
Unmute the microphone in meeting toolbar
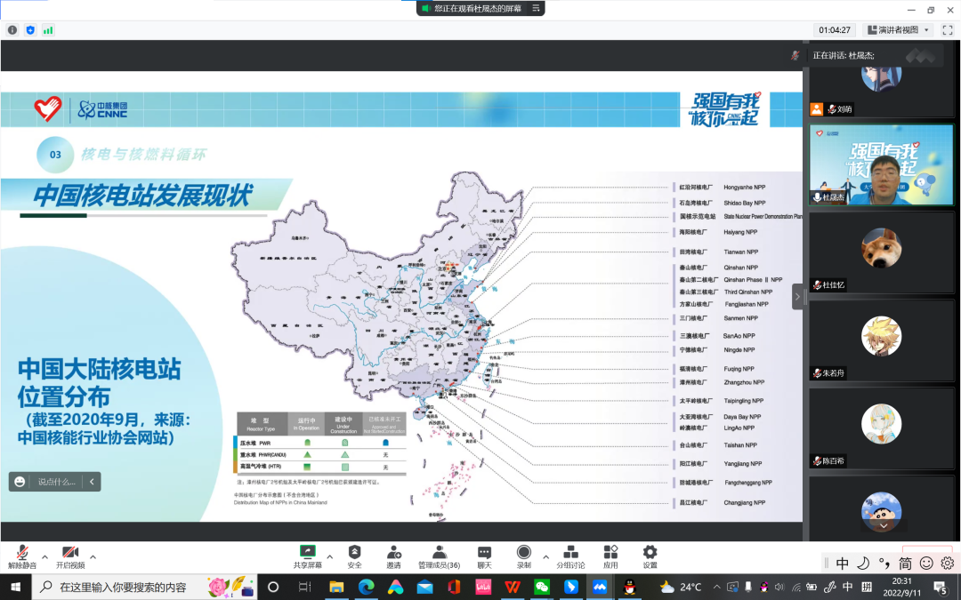(x=22, y=555)
